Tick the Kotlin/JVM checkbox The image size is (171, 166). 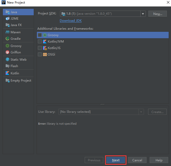tap(40, 42)
